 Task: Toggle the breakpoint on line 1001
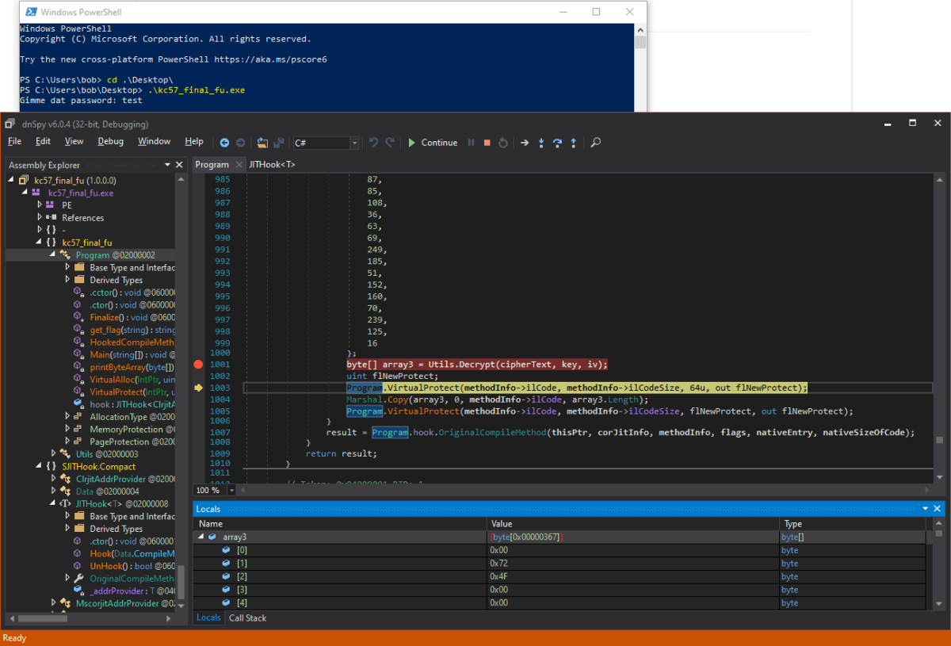click(198, 365)
